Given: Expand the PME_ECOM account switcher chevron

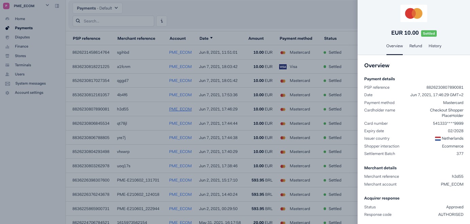Looking at the screenshot, I should point(47,5).
